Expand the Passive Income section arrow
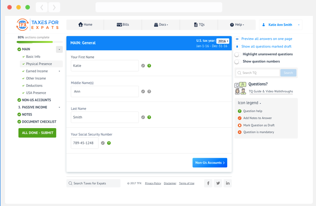Image resolution: width=316 pixels, height=206 pixels. pos(59,107)
